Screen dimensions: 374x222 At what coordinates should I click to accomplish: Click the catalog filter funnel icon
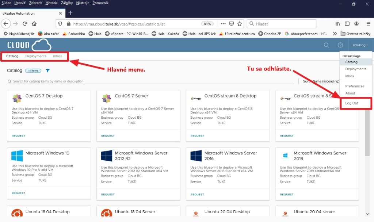48,70
